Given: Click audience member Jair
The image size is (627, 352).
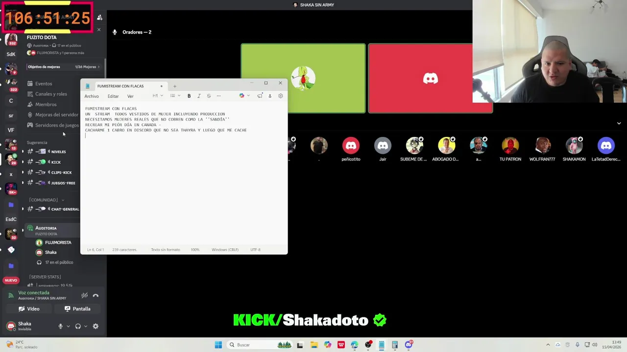Looking at the screenshot, I should [383, 149].
